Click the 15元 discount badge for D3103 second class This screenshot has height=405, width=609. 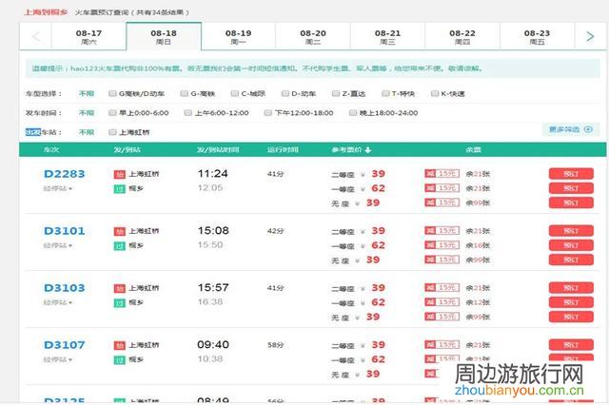[x=442, y=288]
